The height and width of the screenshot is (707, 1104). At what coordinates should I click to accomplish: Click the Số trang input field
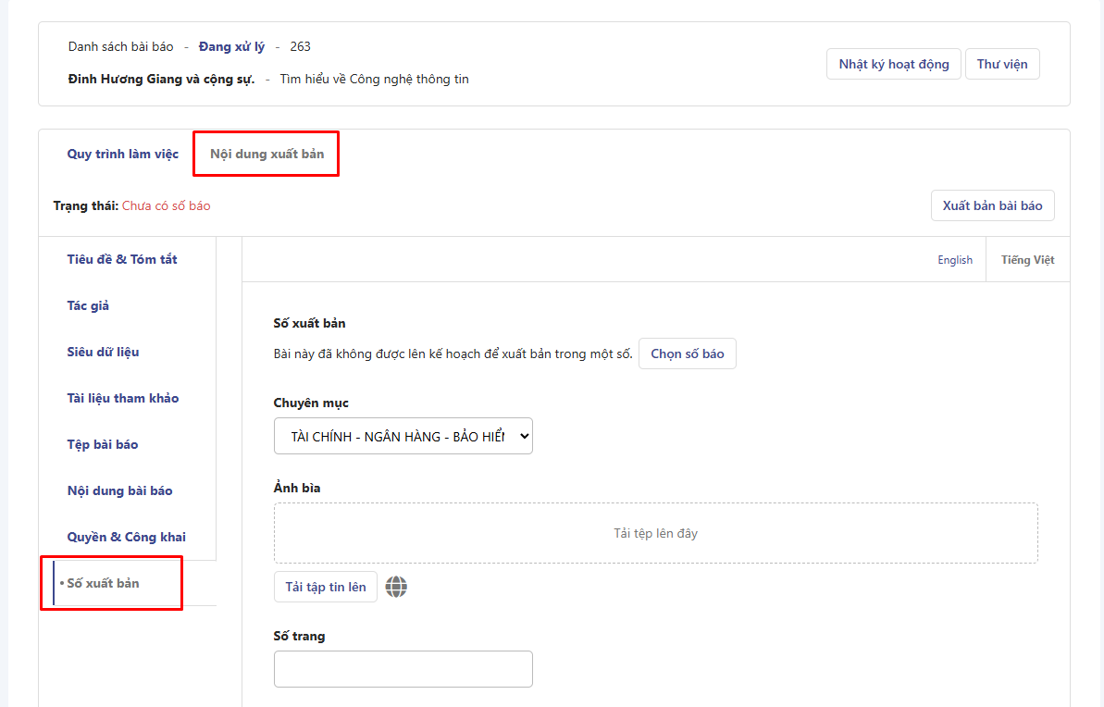pos(403,669)
